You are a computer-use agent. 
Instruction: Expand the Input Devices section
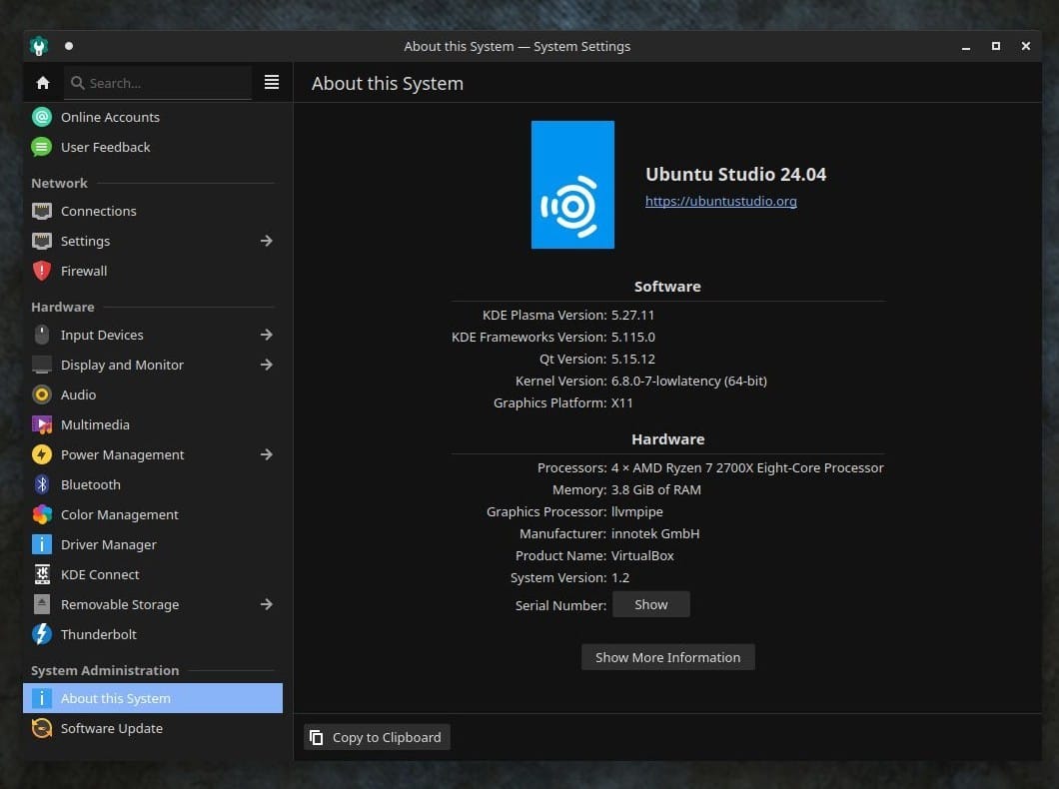[266, 335]
